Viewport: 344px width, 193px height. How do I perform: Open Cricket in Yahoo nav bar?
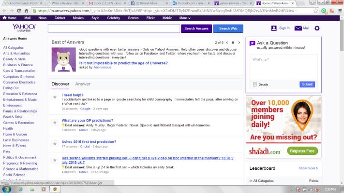click(x=60, y=18)
